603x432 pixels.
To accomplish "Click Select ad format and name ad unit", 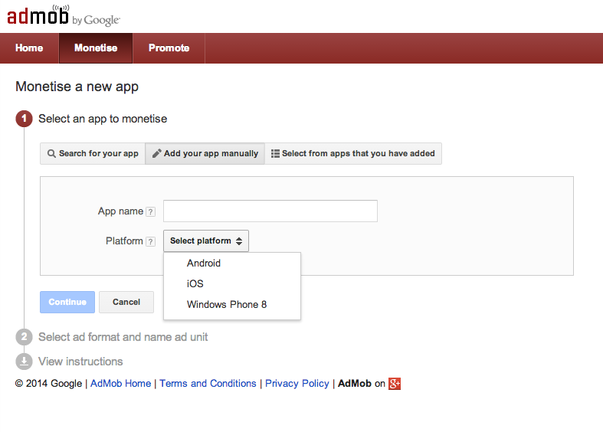I will (x=123, y=337).
